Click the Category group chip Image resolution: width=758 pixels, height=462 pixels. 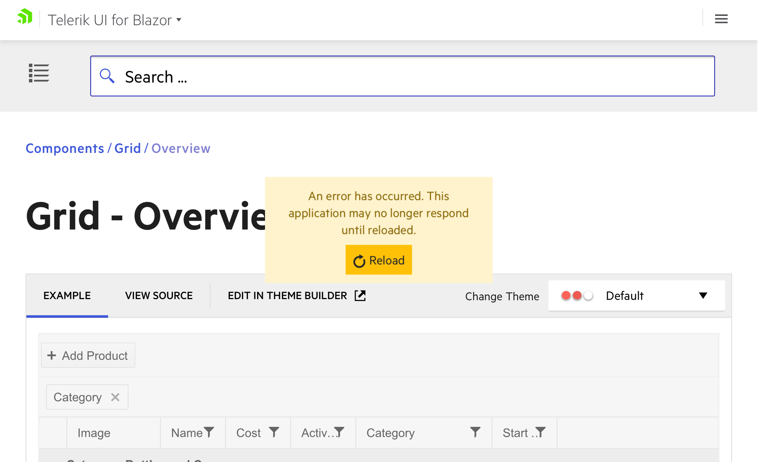(87, 397)
